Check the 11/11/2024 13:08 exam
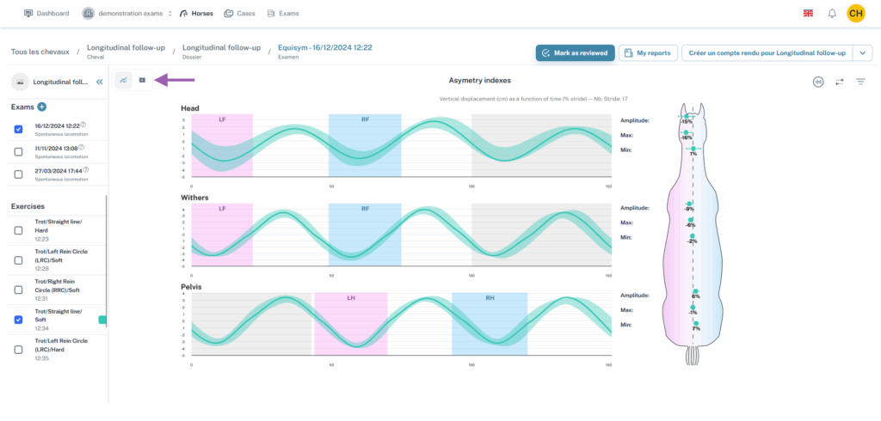This screenshot has width=881, height=421. click(x=19, y=152)
